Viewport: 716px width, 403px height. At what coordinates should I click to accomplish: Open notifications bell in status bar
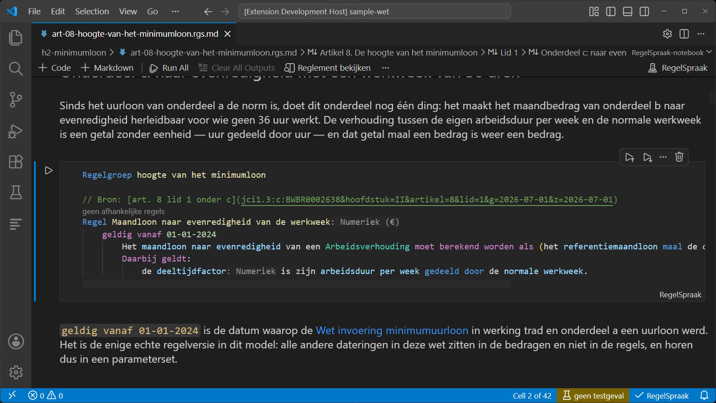click(704, 395)
